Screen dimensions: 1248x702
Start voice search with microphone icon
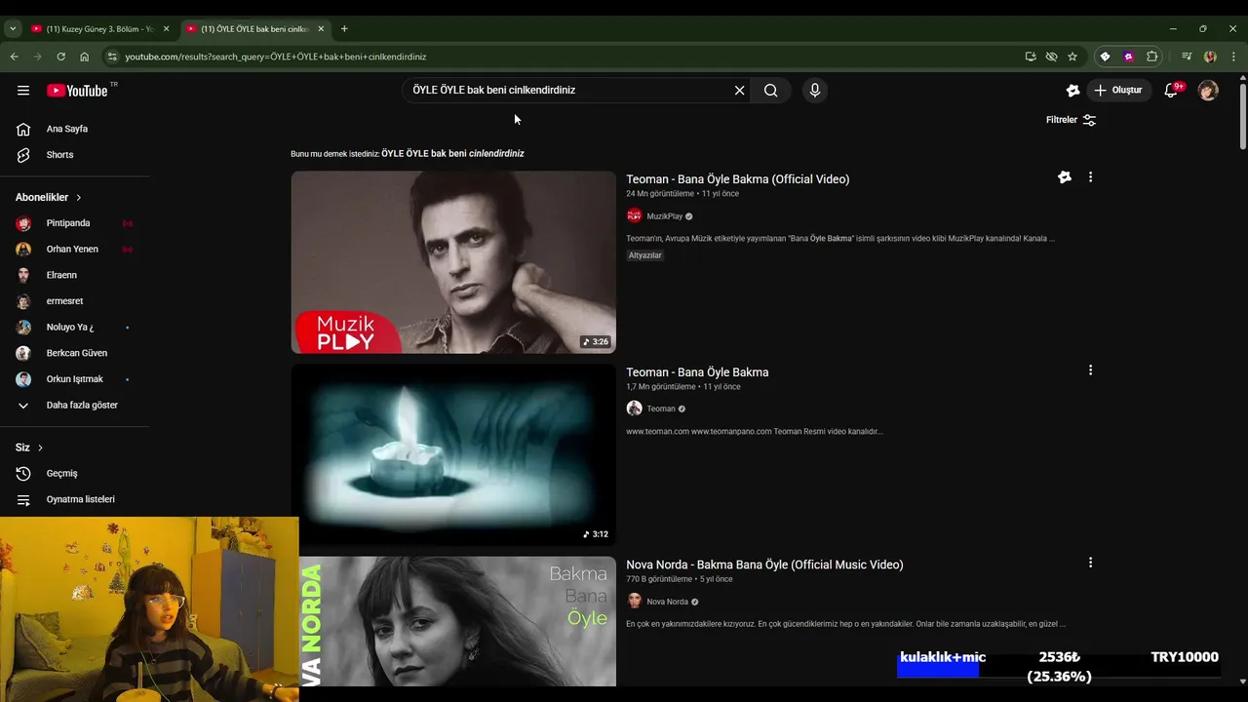pyautogui.click(x=815, y=90)
